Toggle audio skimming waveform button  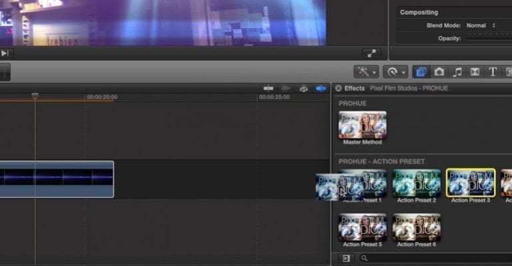tap(286, 89)
